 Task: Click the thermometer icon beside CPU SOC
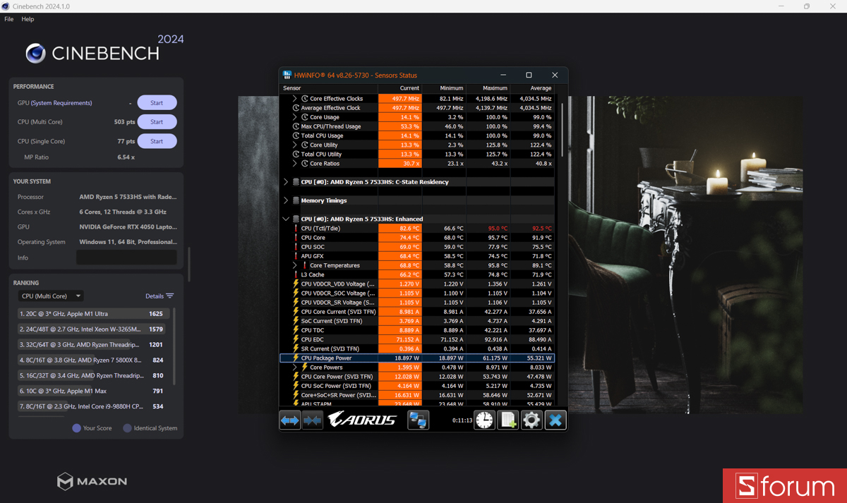click(296, 247)
